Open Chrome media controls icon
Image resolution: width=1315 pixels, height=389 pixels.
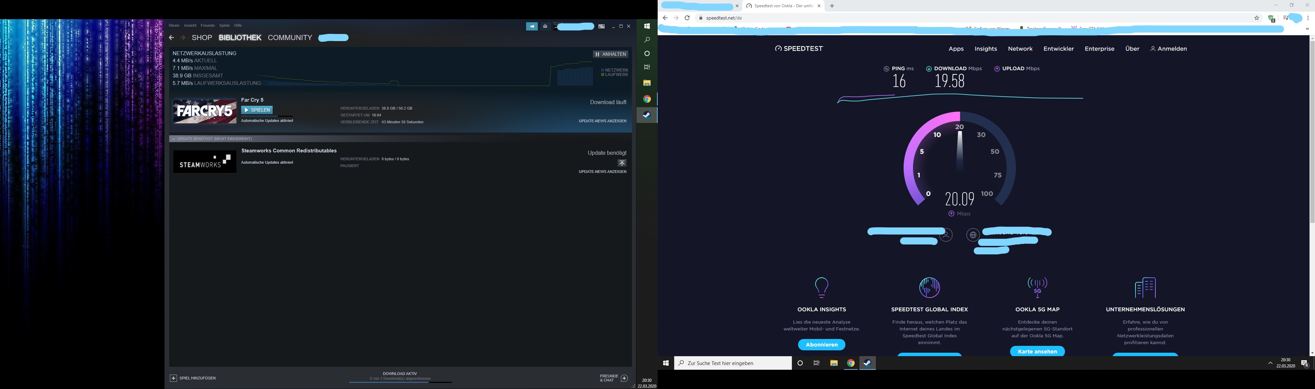[1285, 18]
